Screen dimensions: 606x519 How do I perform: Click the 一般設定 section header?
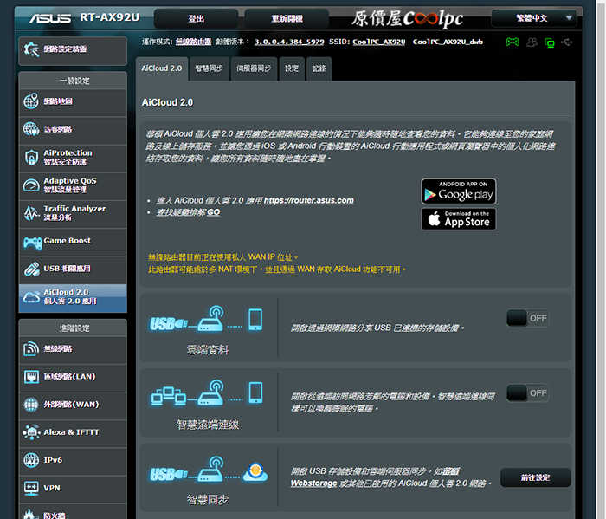tap(74, 81)
